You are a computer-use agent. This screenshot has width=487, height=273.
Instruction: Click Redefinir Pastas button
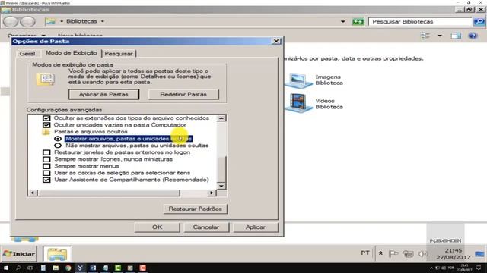[x=183, y=94]
